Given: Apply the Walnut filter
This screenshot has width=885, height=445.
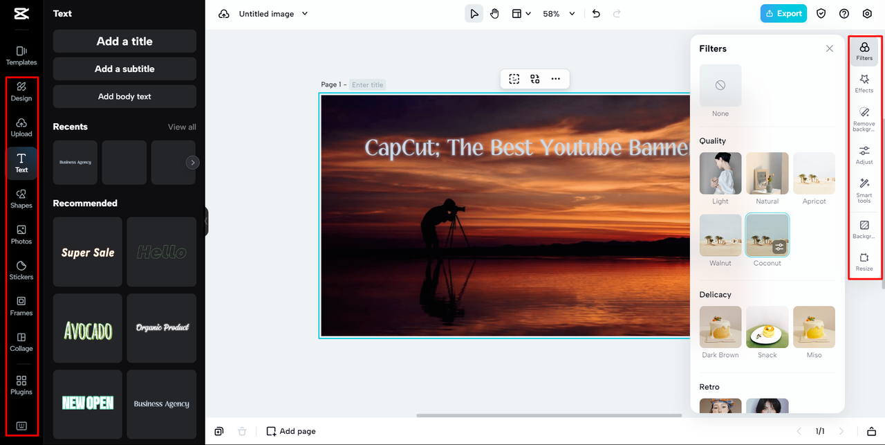Looking at the screenshot, I should point(720,235).
